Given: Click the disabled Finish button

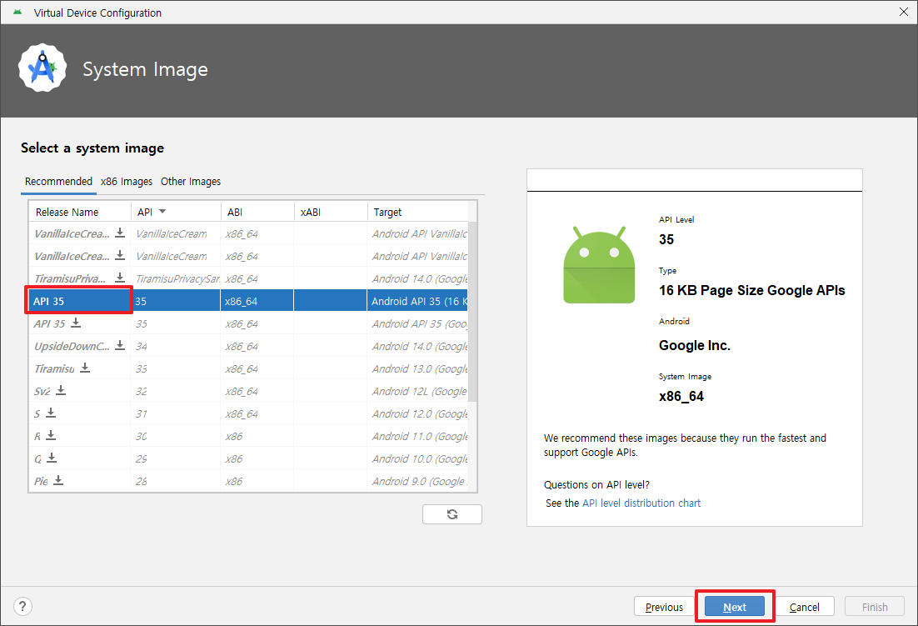Looking at the screenshot, I should 875,607.
